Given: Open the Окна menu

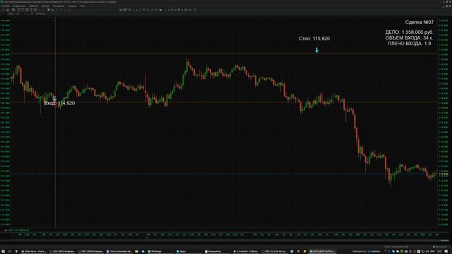Looking at the screenshot, I should point(83,6).
